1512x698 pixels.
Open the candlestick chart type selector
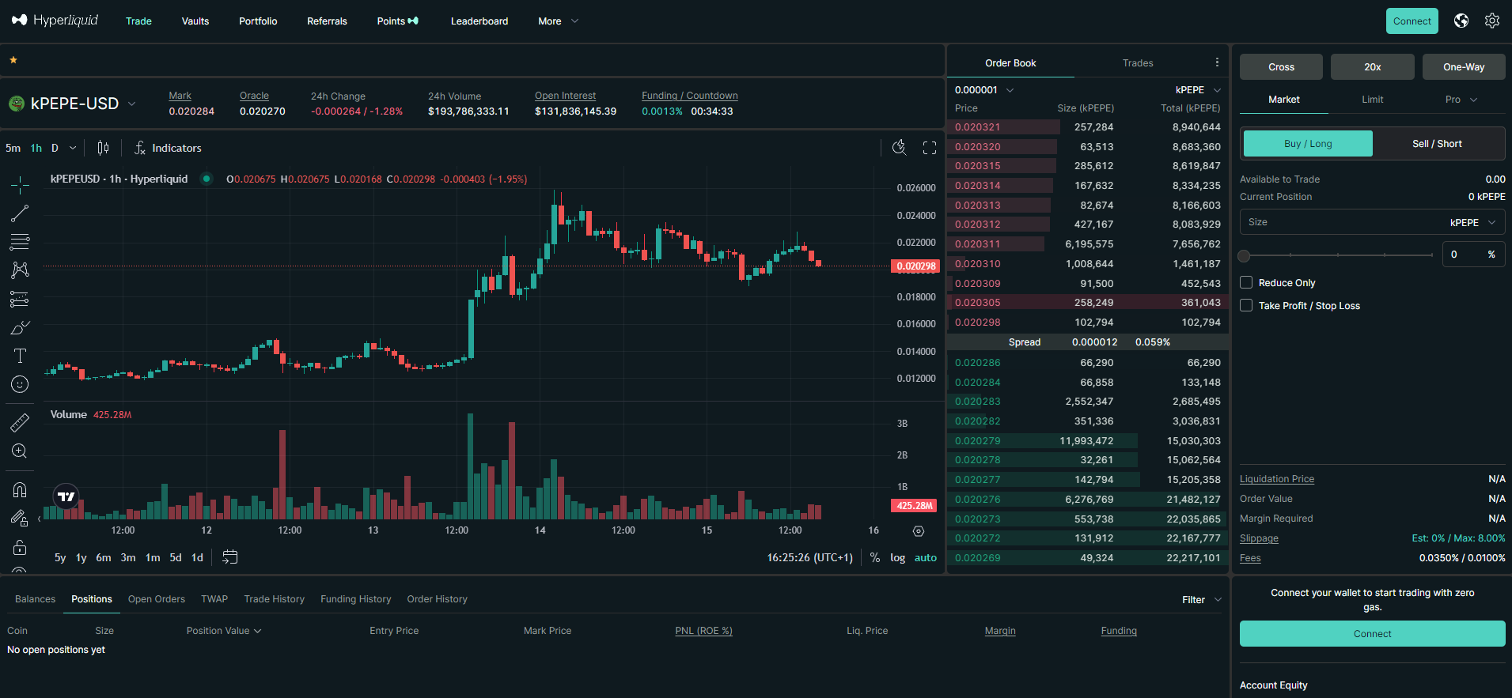pos(103,148)
